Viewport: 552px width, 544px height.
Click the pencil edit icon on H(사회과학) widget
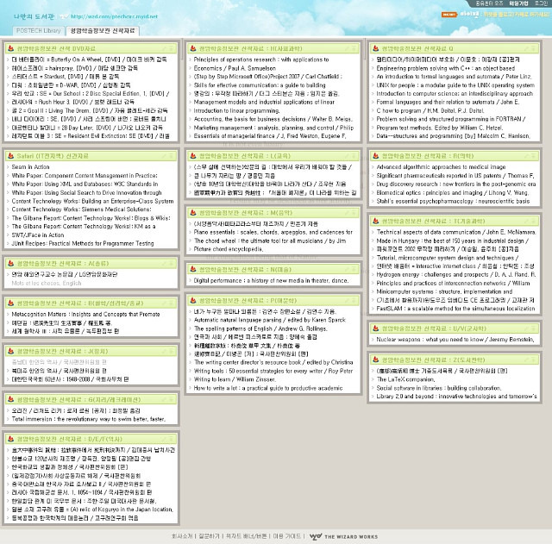[347, 48]
